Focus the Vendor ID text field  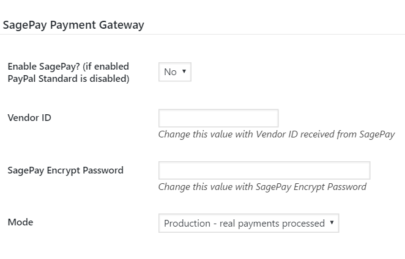click(x=218, y=118)
